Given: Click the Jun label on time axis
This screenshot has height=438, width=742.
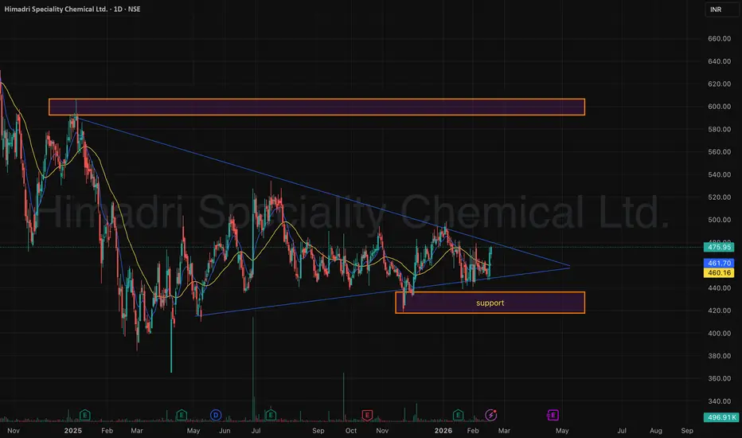Looking at the screenshot, I should point(225,430).
